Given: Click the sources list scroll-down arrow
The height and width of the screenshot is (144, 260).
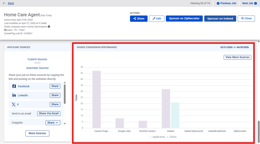Looking at the screenshot, I should click(65, 123).
